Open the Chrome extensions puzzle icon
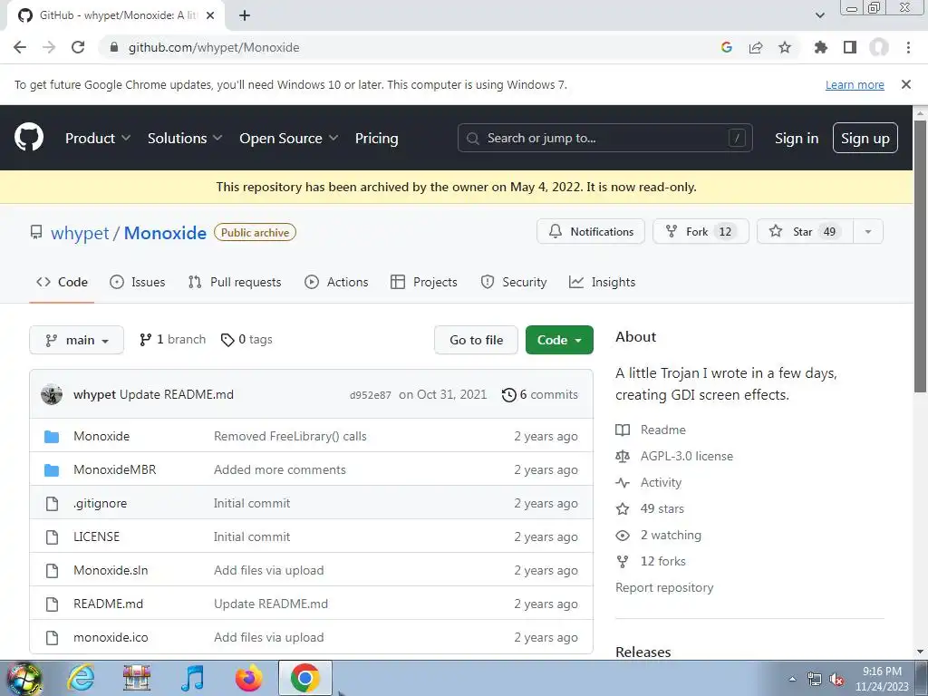This screenshot has width=928, height=696. (821, 47)
